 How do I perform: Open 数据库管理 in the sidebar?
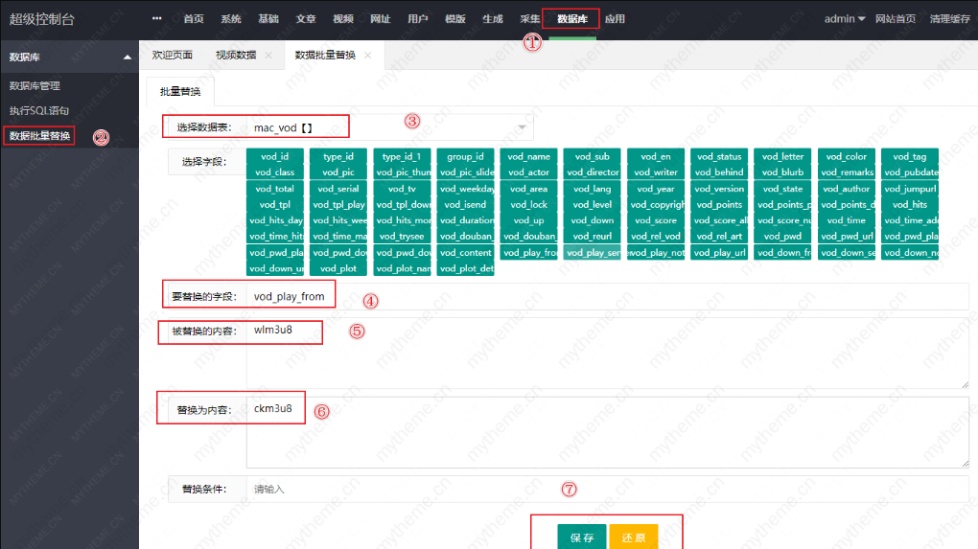(x=35, y=86)
